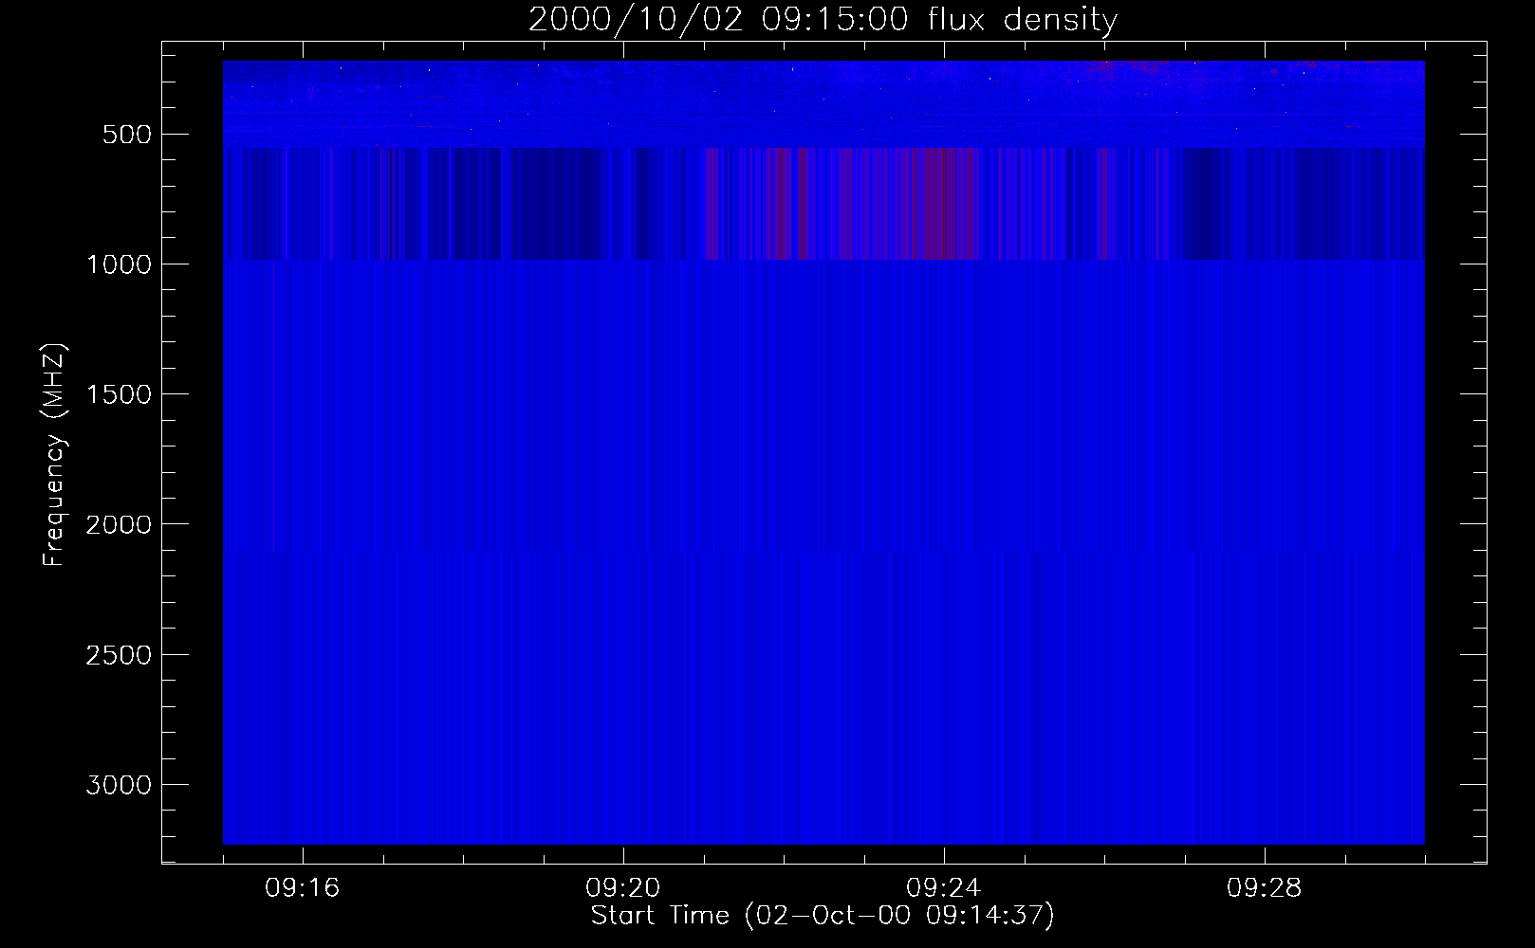This screenshot has width=1535, height=948.
Task: Click the 09:24 time tick label
Action: pos(944,888)
